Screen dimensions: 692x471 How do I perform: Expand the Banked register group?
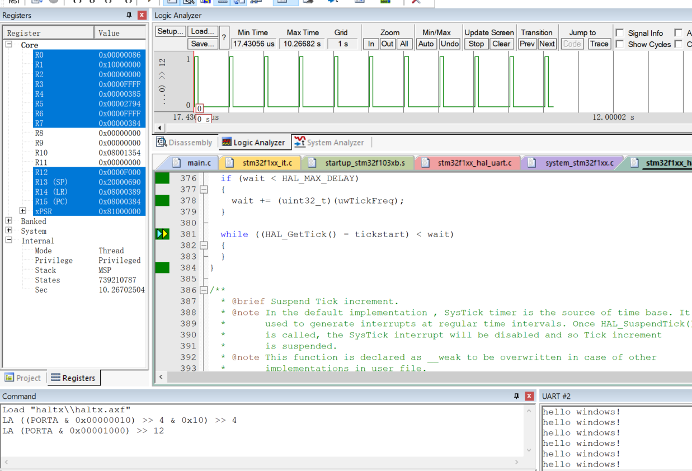[x=9, y=221]
